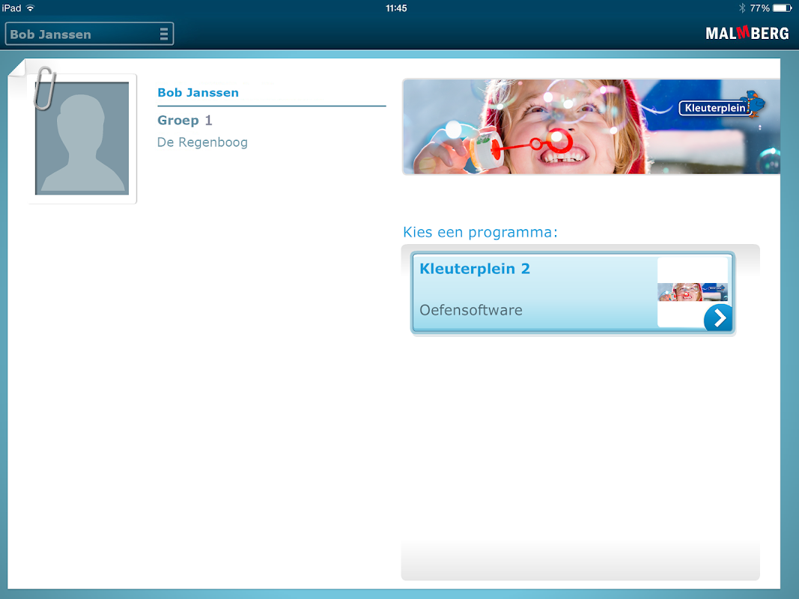Click the Kies een programma heading
The height and width of the screenshot is (599, 799).
(x=480, y=232)
